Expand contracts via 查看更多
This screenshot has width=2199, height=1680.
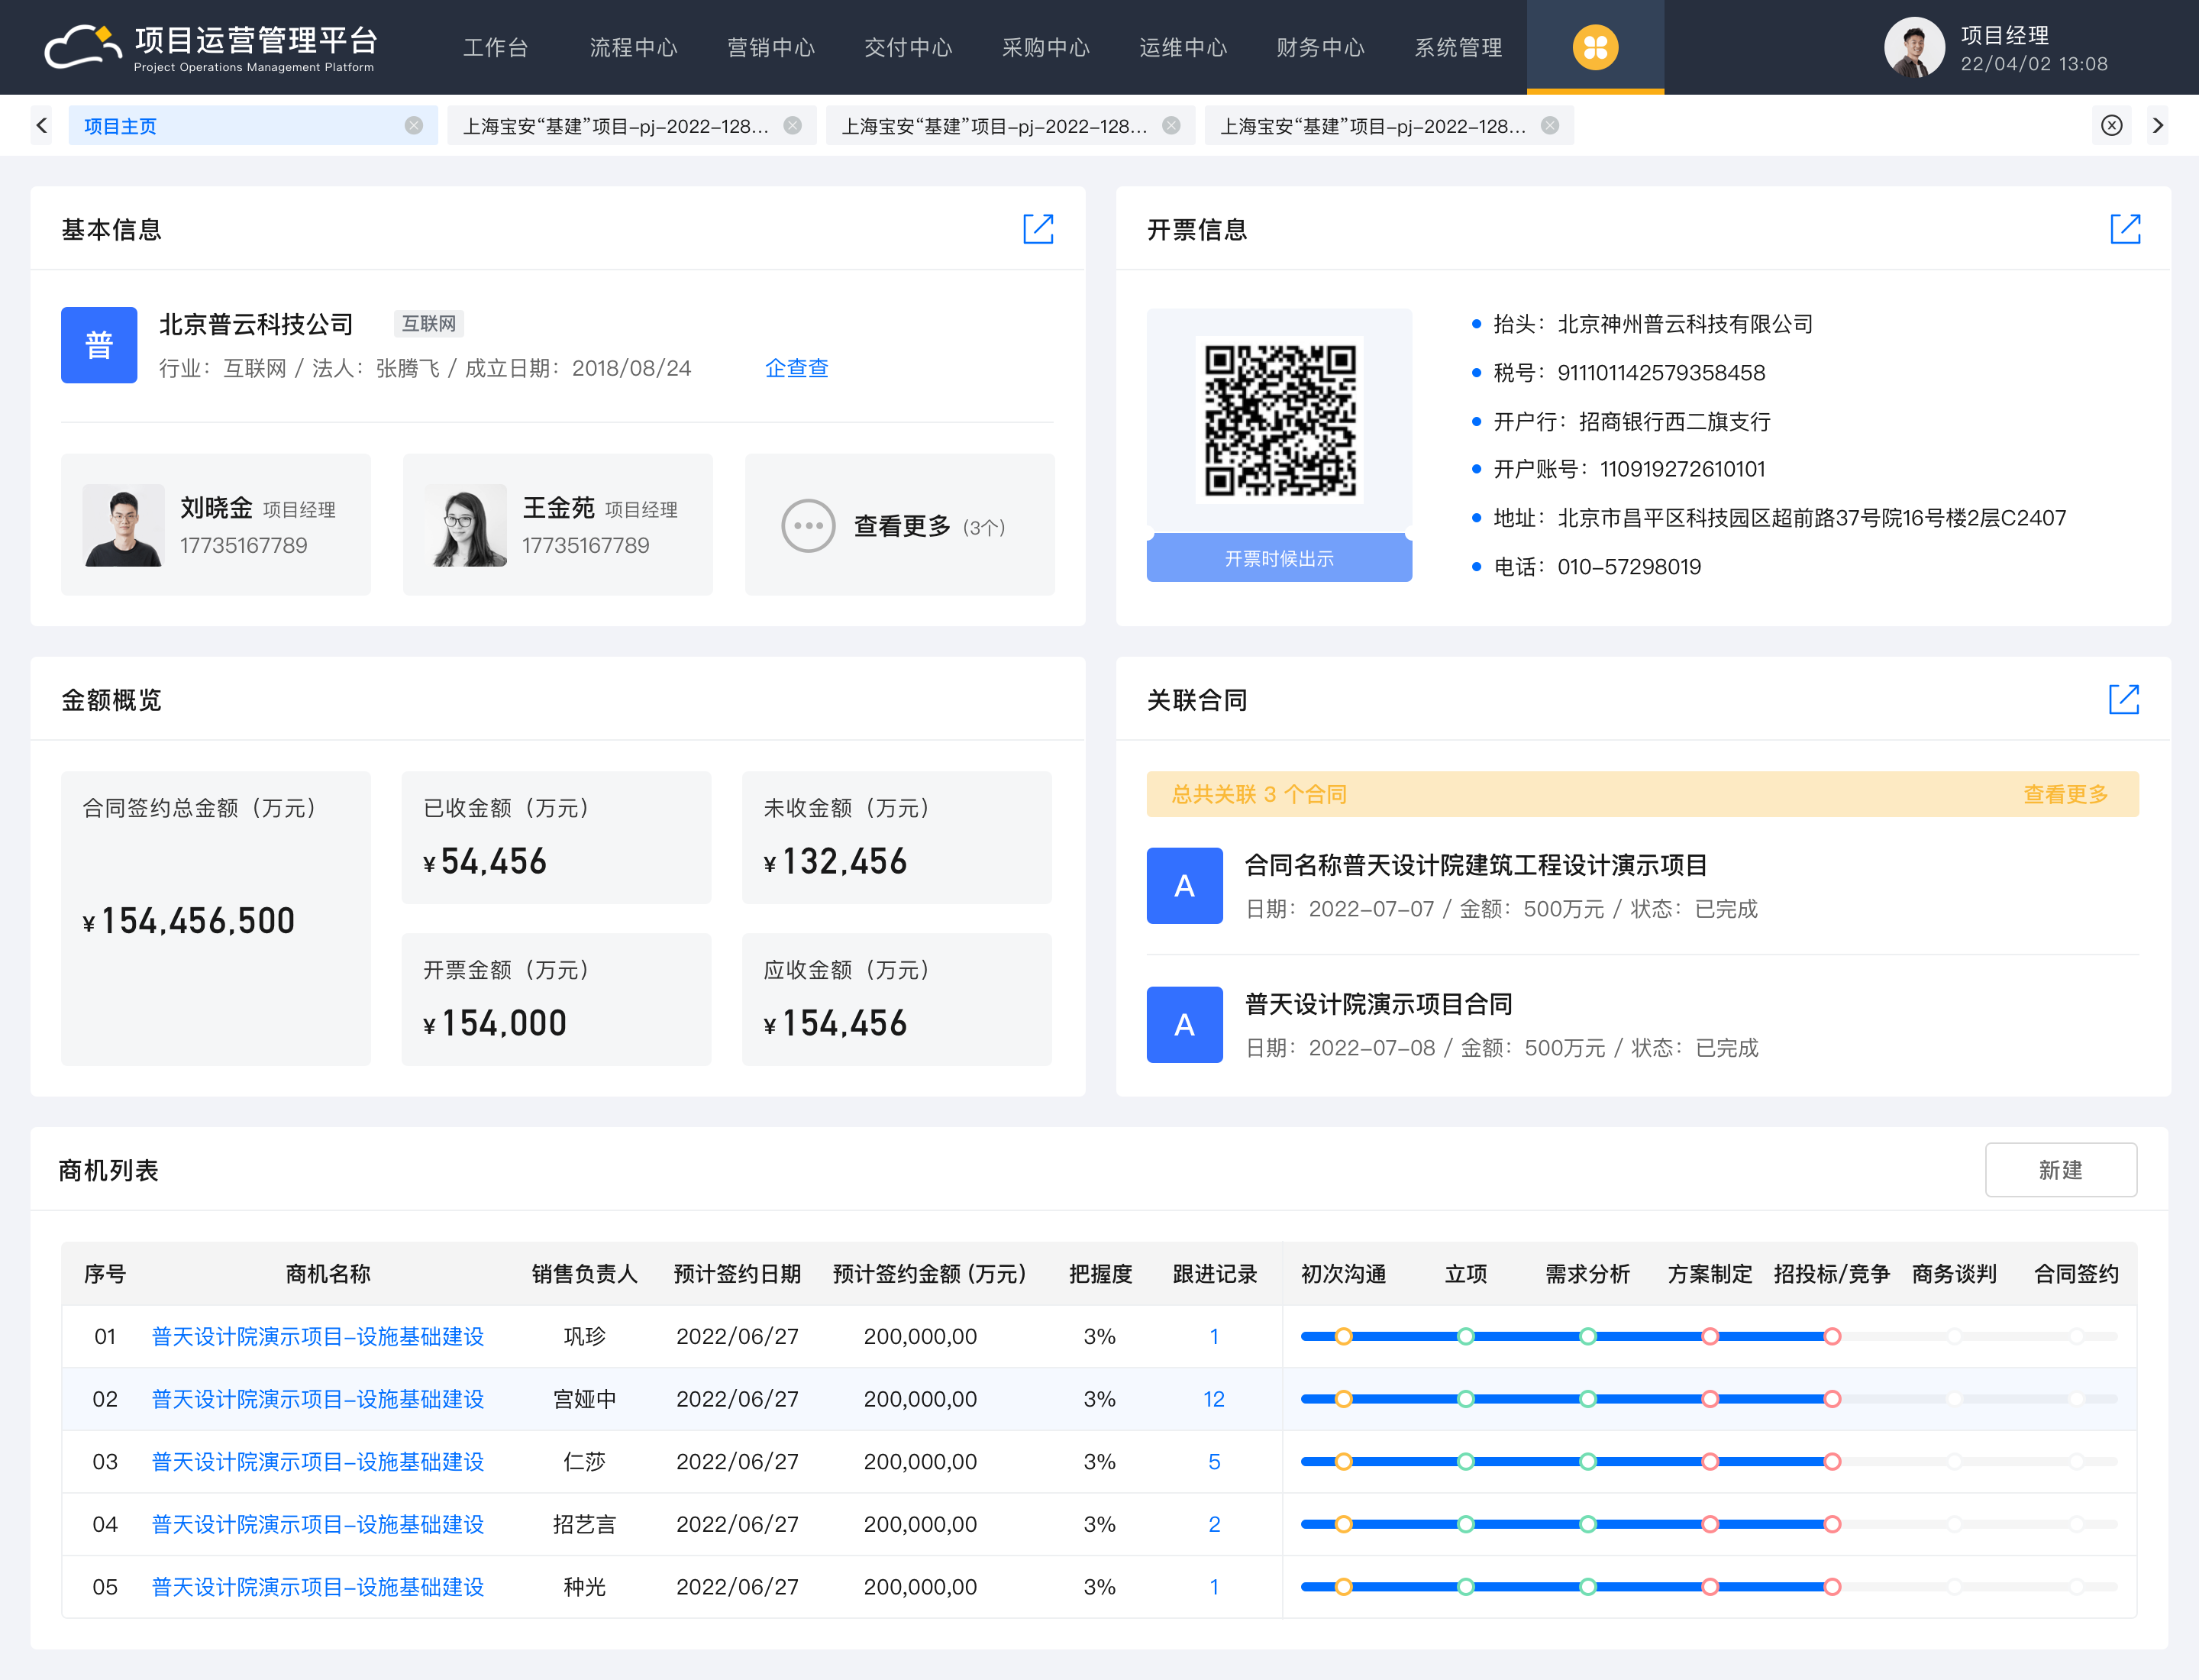tap(2065, 794)
